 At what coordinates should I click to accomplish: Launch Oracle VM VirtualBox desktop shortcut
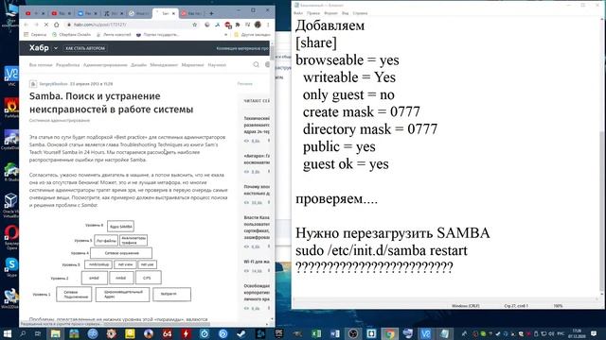click(x=11, y=205)
